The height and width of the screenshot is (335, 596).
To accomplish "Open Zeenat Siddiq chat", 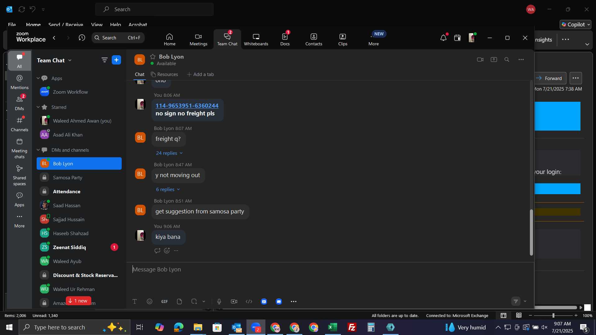I will [x=79, y=247].
